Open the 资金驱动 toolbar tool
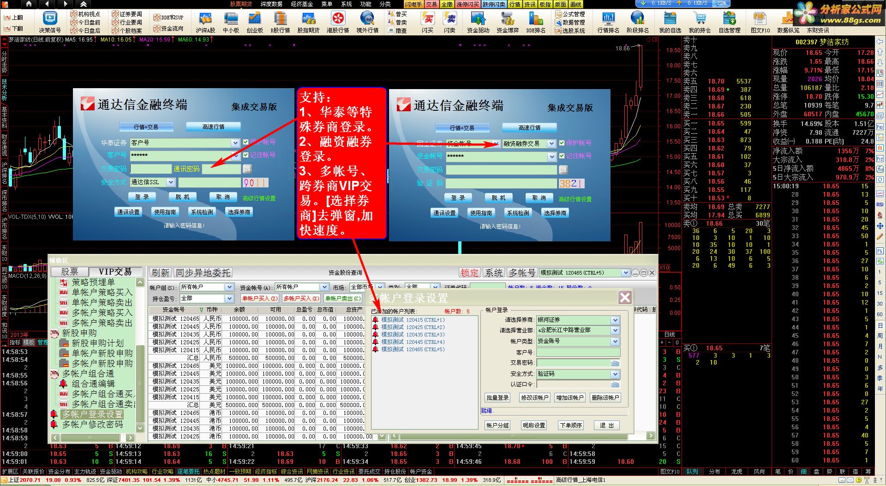886x486 pixels. [478, 22]
